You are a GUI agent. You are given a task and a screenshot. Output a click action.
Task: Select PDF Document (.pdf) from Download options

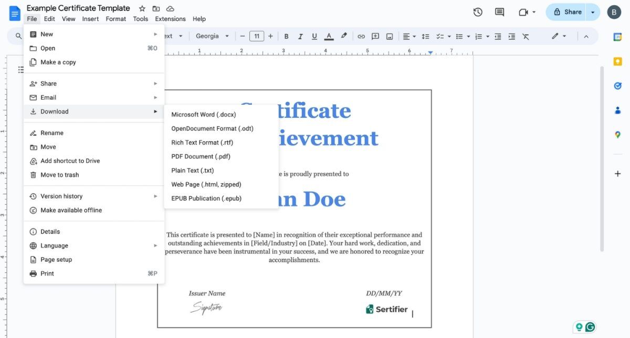click(201, 156)
